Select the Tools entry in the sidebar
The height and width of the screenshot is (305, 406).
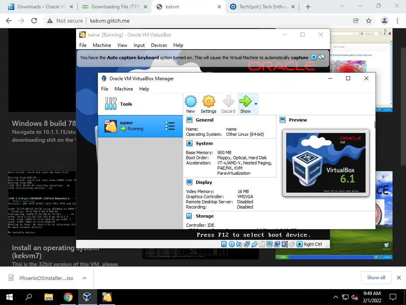pos(140,104)
